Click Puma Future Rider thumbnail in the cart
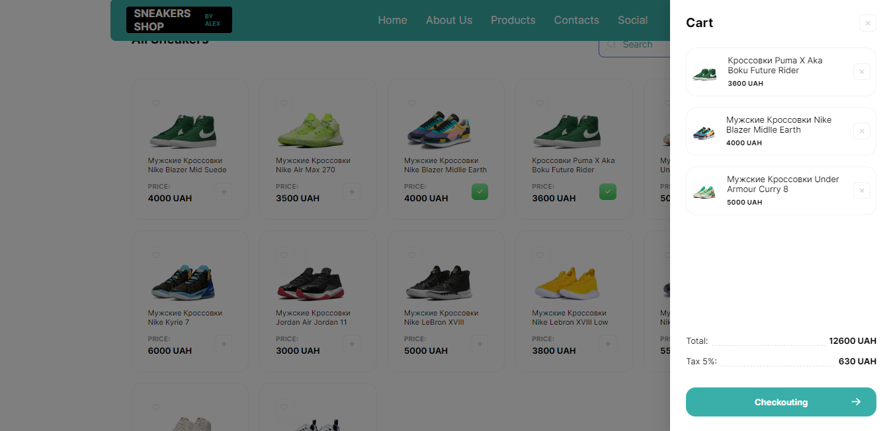 coord(705,73)
